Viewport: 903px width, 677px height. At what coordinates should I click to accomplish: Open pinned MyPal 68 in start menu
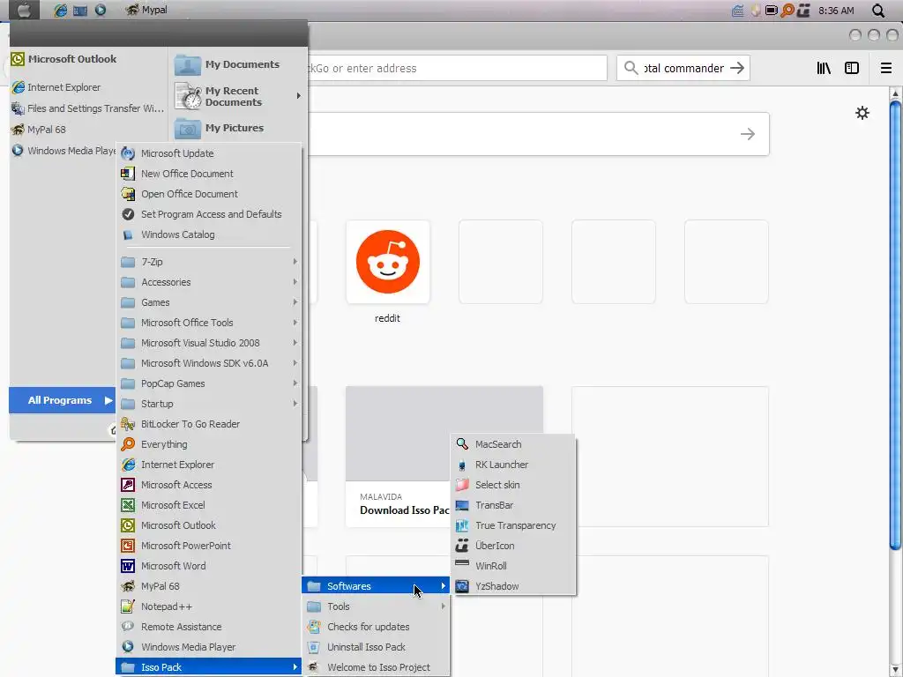[x=88, y=130]
